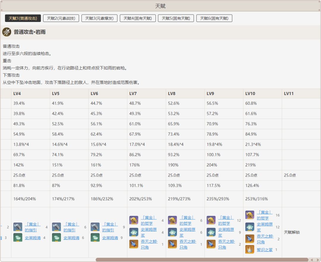Viewport: 321px width, 262px height.
Task: Switch to 天赋4(固有天赋) tab
Action: point(138,18)
